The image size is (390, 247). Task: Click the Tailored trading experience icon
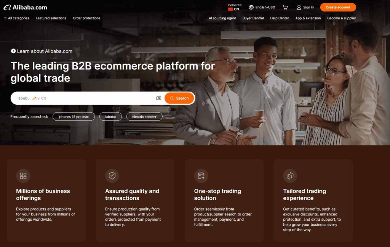(290, 176)
